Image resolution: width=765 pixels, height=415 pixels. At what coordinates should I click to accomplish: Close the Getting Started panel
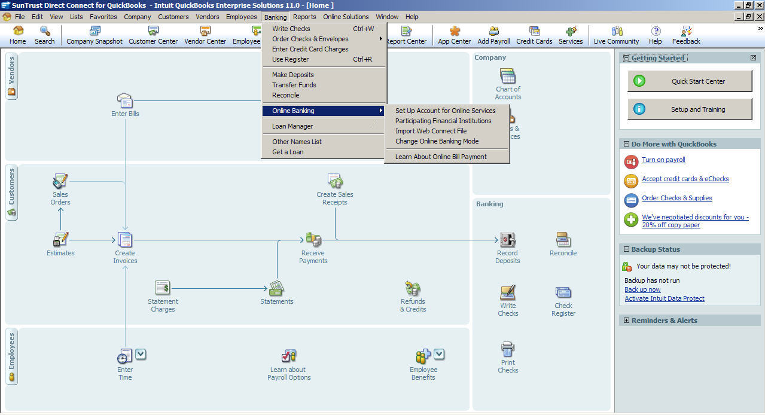(x=753, y=58)
